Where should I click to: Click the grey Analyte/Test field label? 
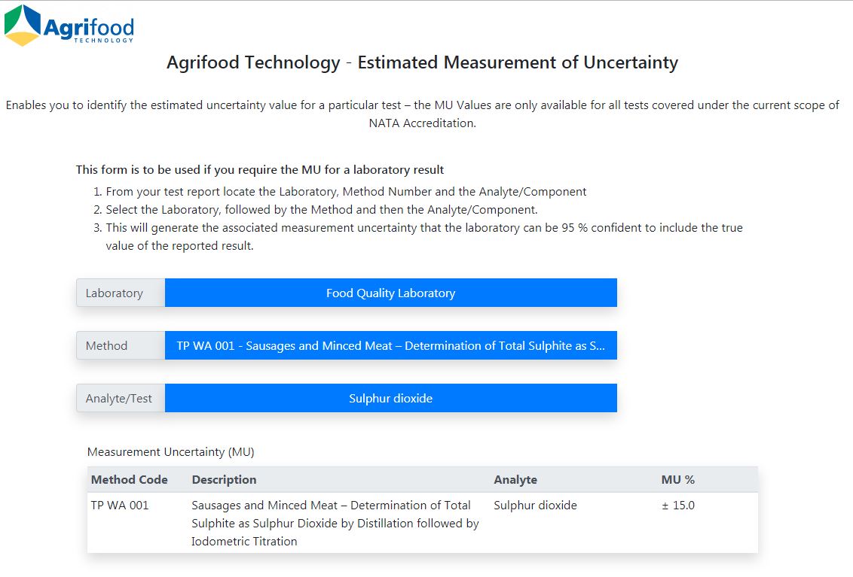121,398
